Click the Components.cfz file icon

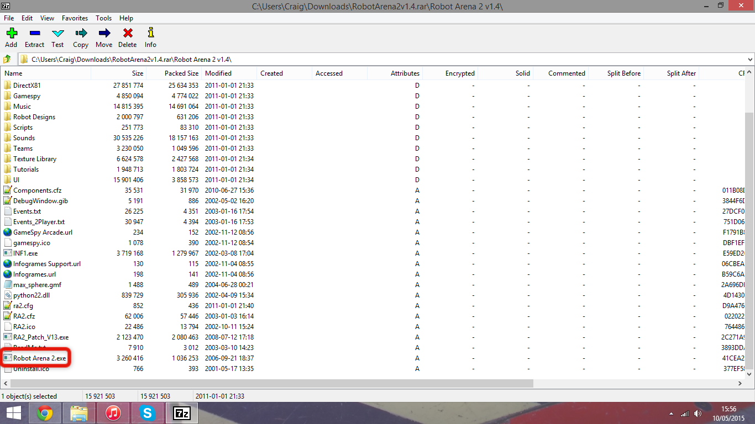[7, 190]
